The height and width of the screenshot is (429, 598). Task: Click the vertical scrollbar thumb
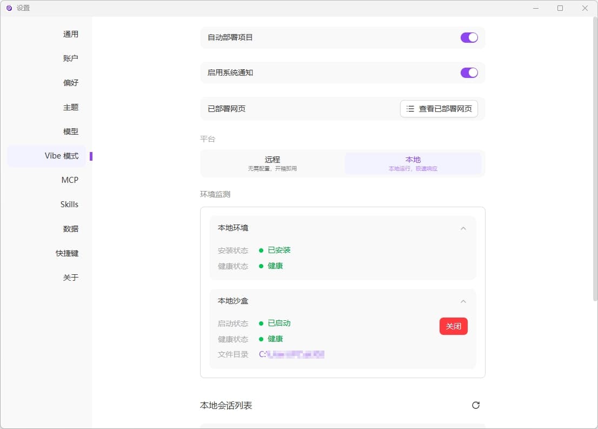tap(595, 160)
